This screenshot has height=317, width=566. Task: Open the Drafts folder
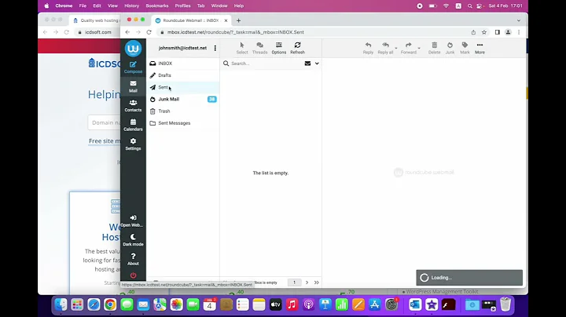point(183,75)
